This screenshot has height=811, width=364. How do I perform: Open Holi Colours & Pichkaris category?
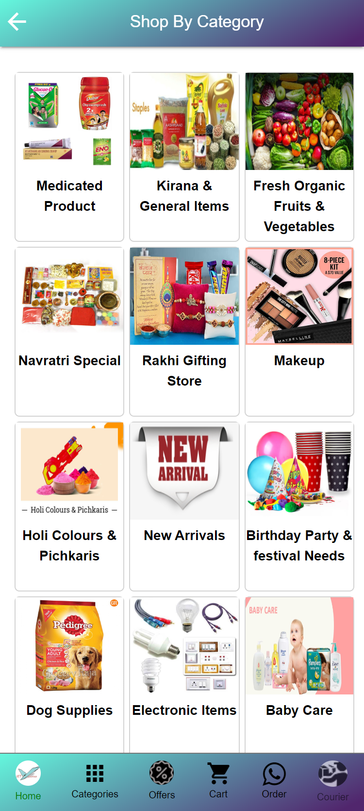coord(69,507)
